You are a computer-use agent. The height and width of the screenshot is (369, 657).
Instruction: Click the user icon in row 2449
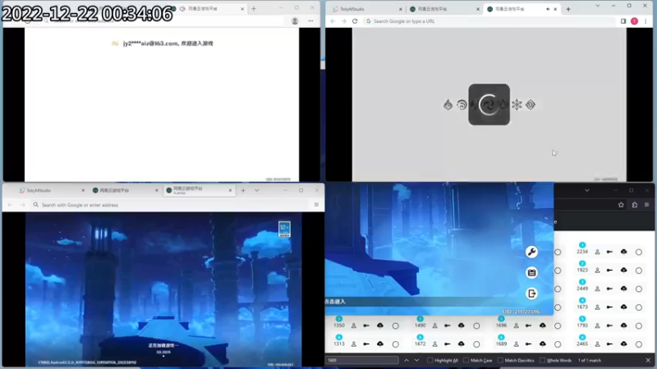click(x=598, y=289)
